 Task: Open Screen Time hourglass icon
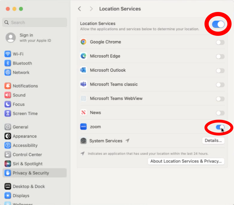point(8,113)
